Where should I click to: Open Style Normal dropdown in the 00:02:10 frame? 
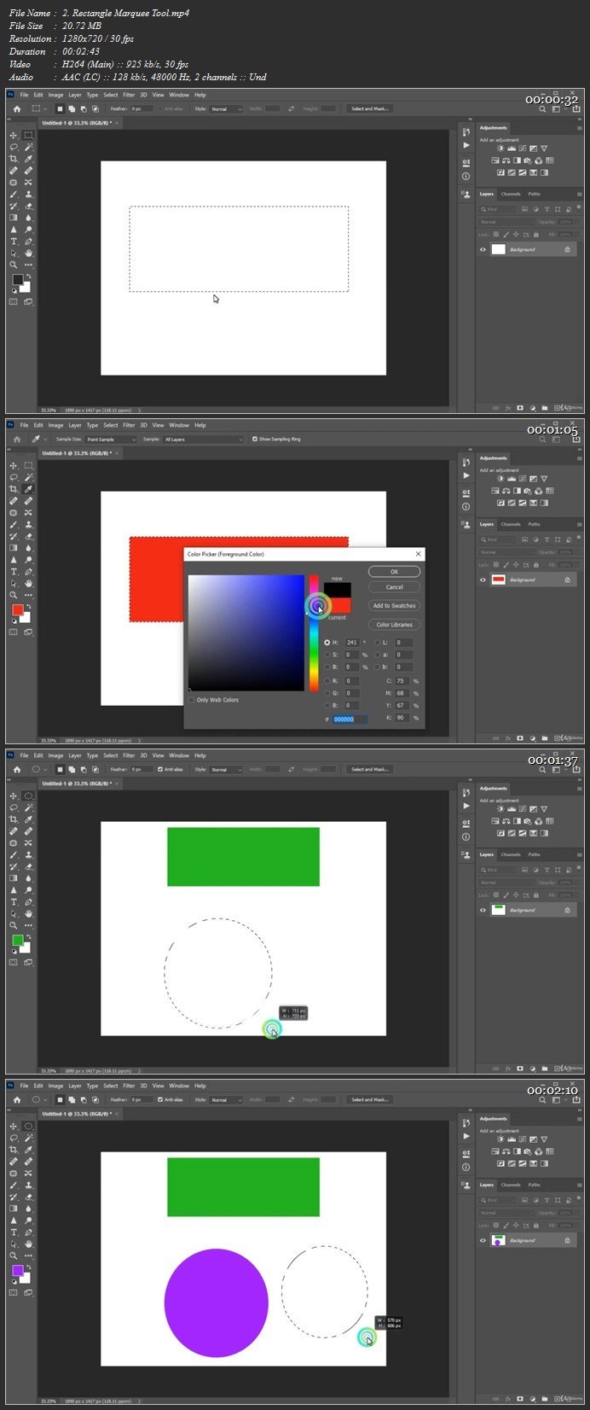point(227,1099)
